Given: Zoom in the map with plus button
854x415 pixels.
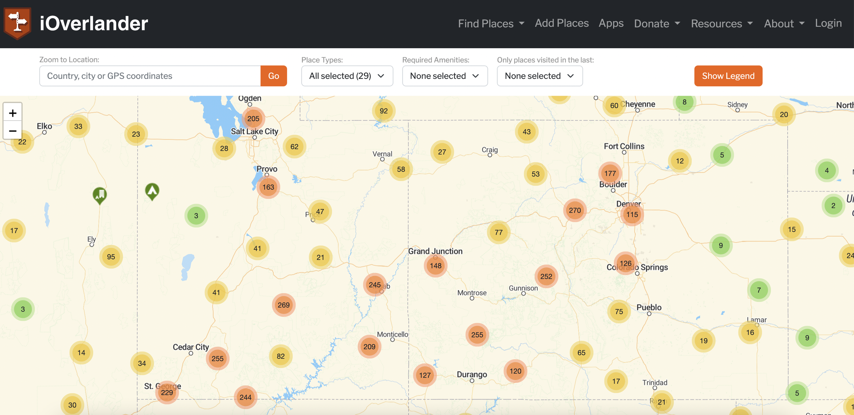Looking at the screenshot, I should [13, 113].
